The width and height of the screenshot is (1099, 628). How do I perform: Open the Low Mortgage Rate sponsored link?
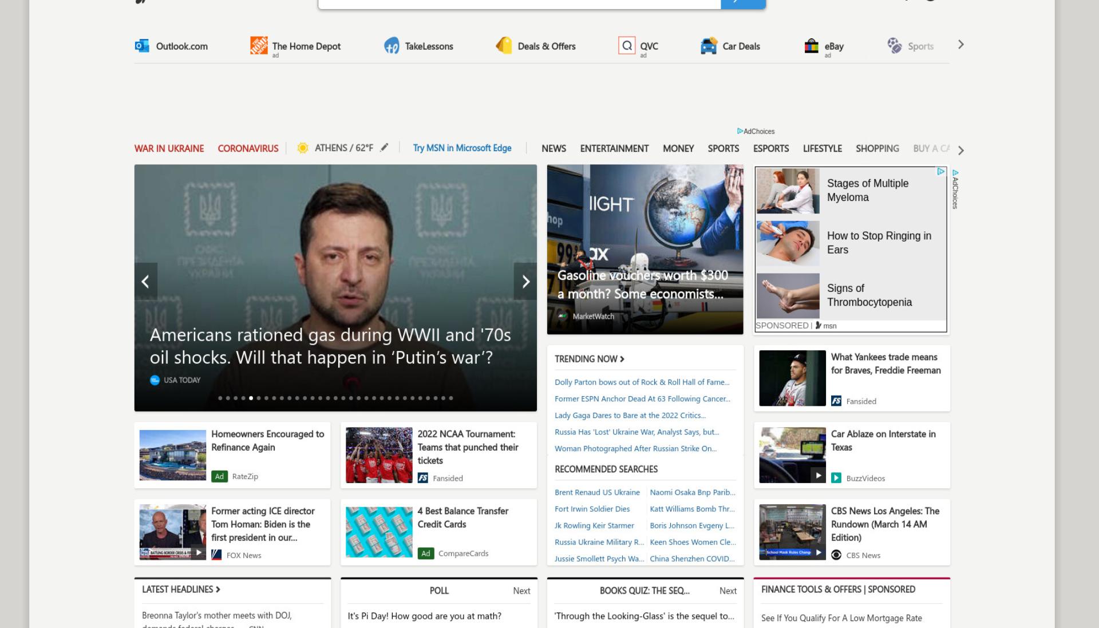coord(841,618)
